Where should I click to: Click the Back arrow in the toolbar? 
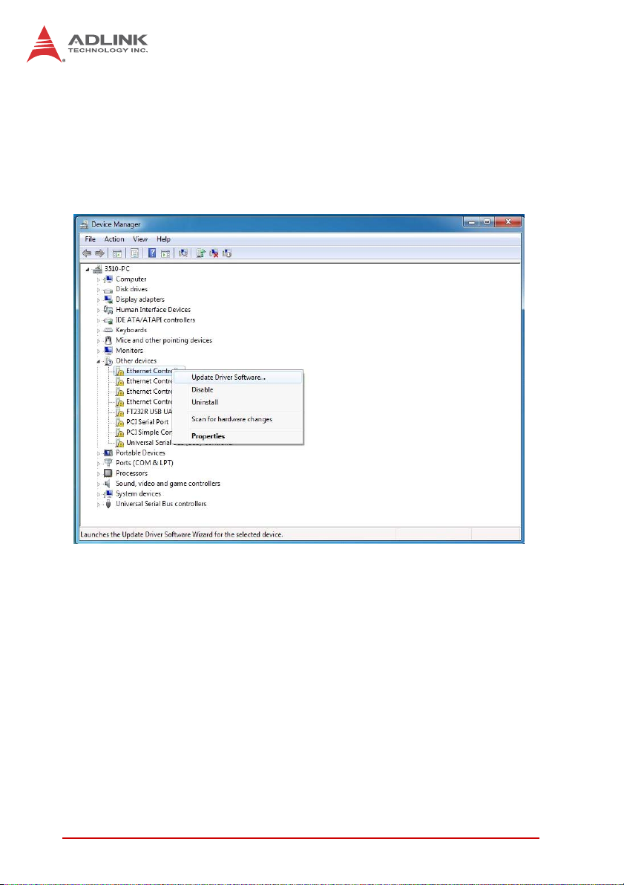click(x=88, y=253)
